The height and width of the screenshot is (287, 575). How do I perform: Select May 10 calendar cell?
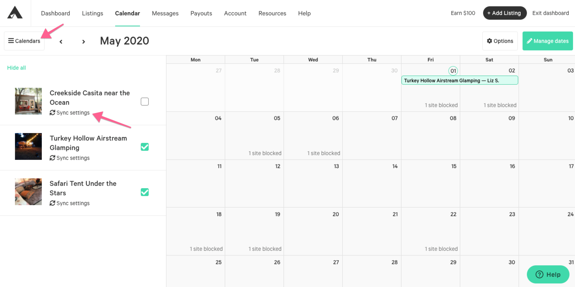point(547,135)
